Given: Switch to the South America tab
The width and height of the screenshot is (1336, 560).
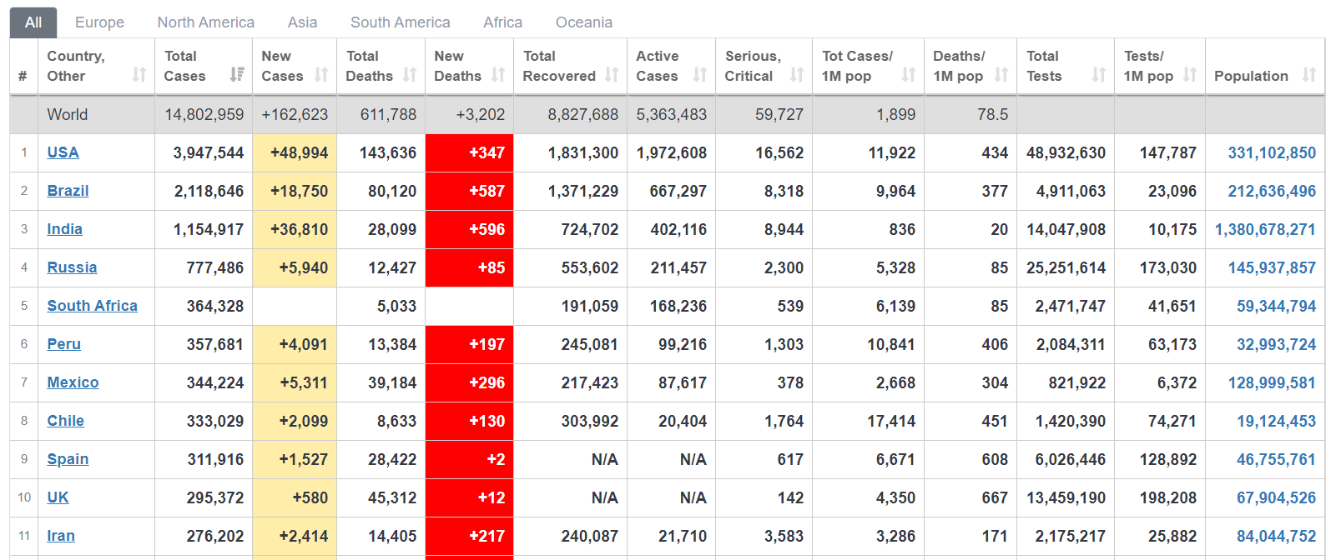Looking at the screenshot, I should 401,22.
